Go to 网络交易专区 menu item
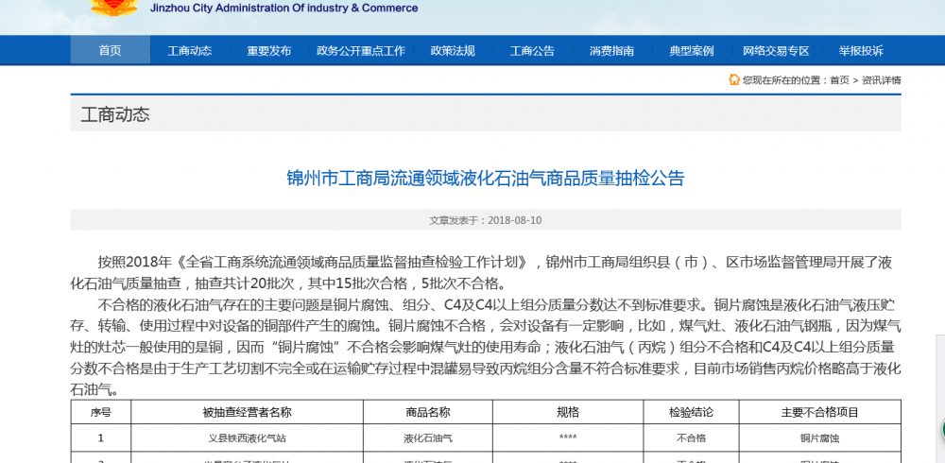945x463 pixels. coord(776,51)
